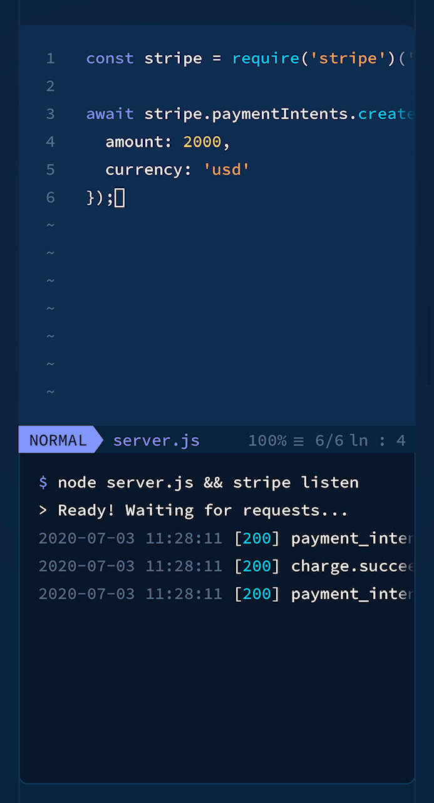Click line number 1 in the gutter

coord(51,58)
